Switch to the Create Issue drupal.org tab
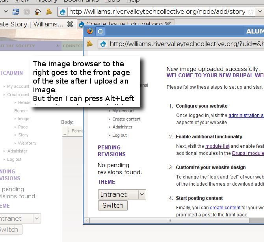The width and height of the screenshot is (264, 242). click(125, 24)
